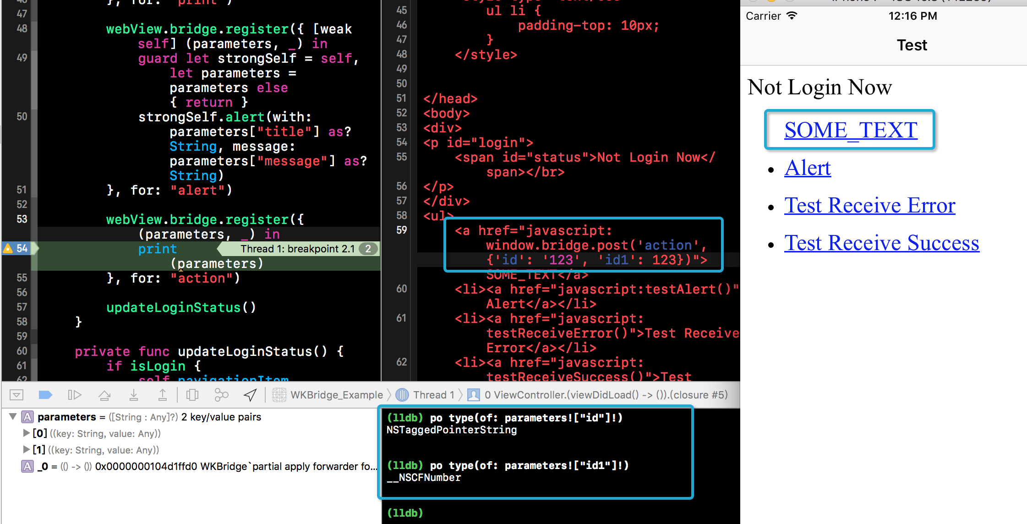
Task: Open Debug View Hierarchy icon
Action: point(192,395)
